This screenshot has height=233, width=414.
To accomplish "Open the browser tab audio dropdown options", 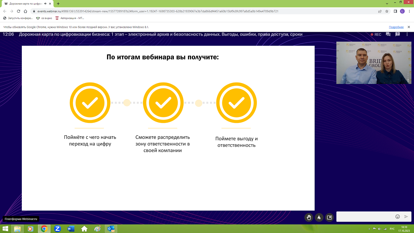I will [46, 4].
